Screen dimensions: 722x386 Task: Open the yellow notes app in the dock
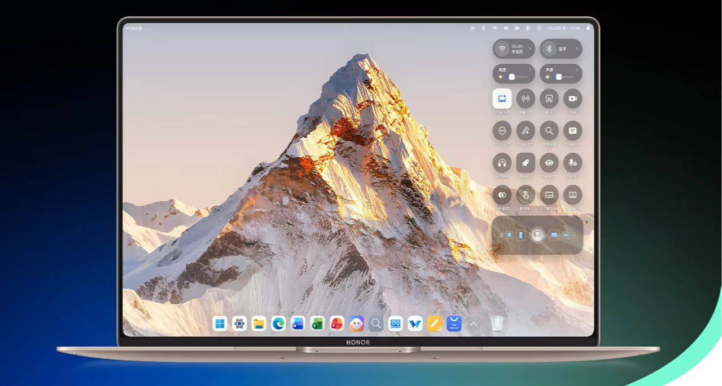(x=434, y=323)
